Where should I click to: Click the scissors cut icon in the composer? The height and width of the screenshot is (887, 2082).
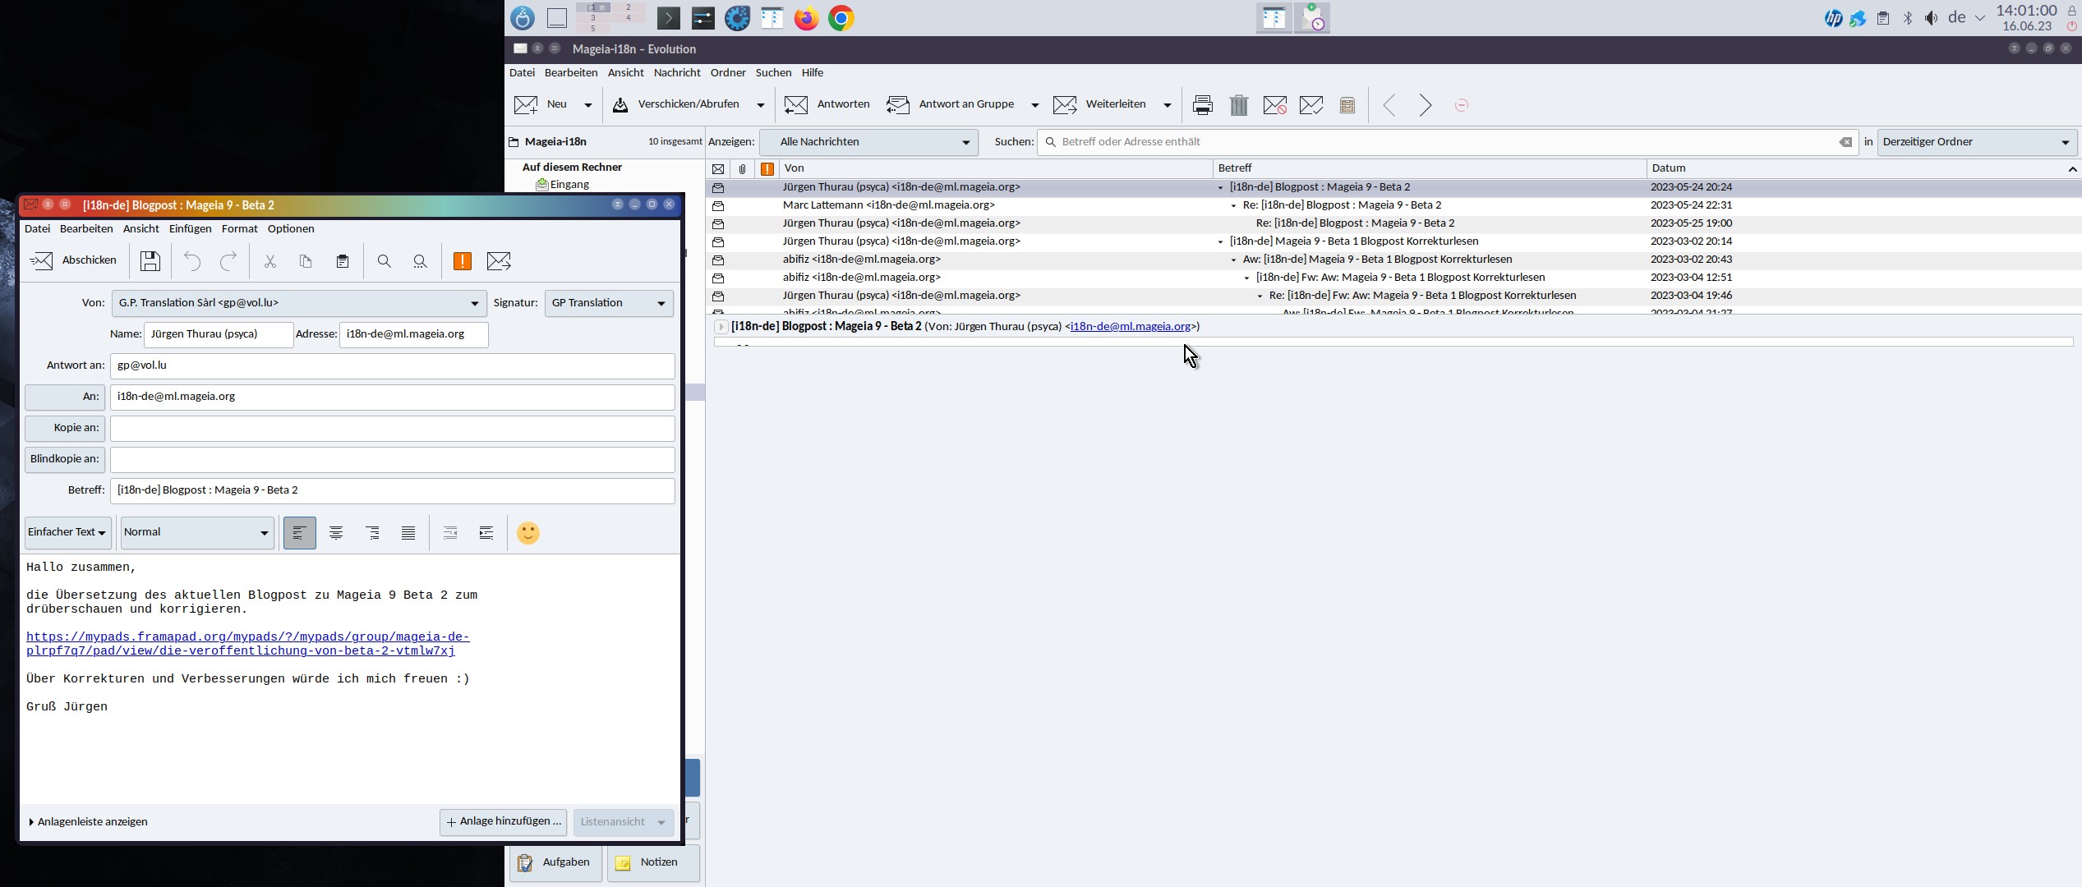269,261
